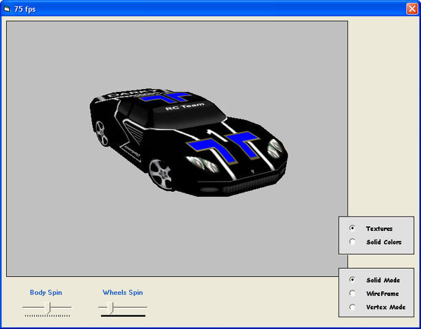Click the Body Spin label

pyautogui.click(x=46, y=292)
